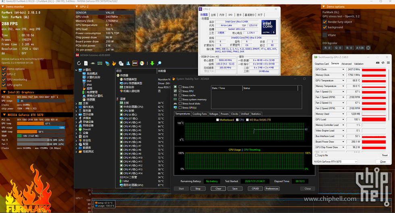Viewport: 395px width, 213px height.
Task: Expand 主板 tree node in AIDA64
Action: [76, 103]
